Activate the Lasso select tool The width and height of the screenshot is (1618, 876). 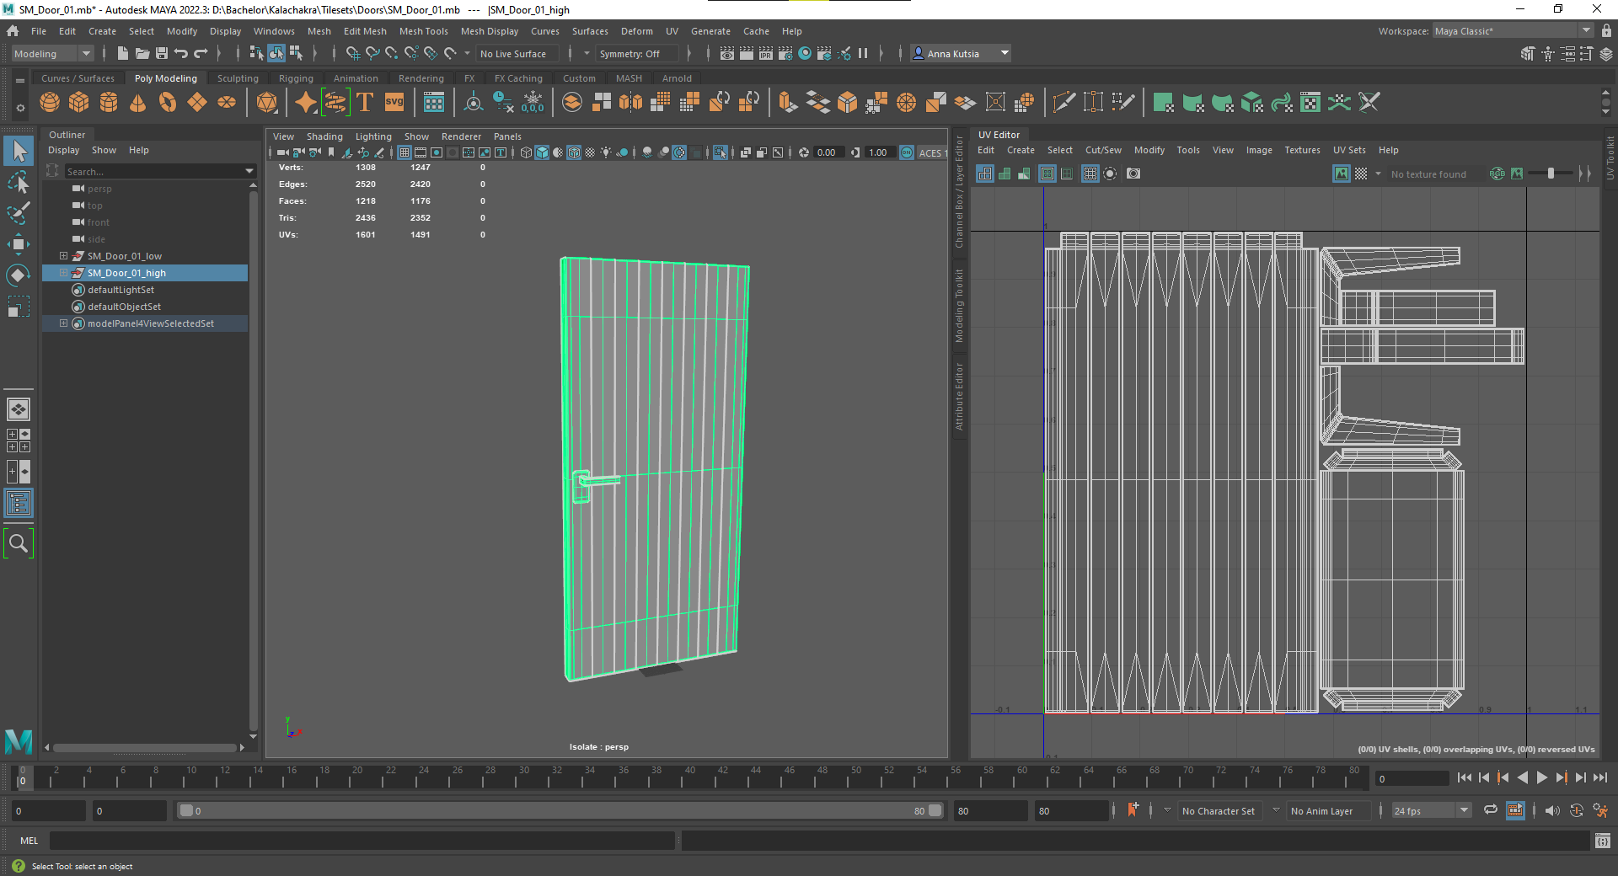click(x=19, y=182)
